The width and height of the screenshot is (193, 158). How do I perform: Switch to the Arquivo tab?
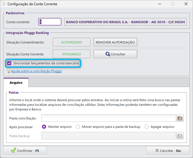pos(16,83)
